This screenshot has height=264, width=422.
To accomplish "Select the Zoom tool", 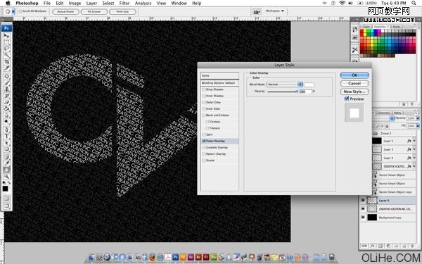I will [7, 177].
